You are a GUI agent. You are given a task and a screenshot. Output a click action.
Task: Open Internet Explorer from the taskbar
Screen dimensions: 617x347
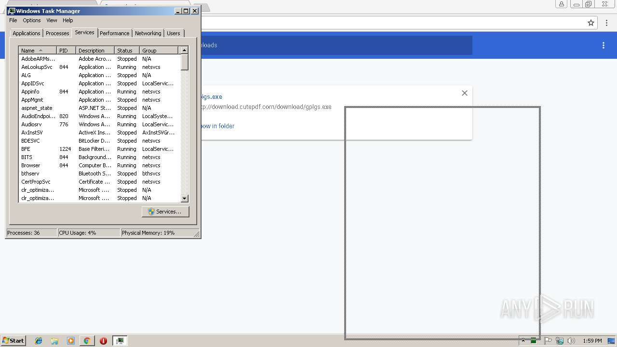(39, 341)
